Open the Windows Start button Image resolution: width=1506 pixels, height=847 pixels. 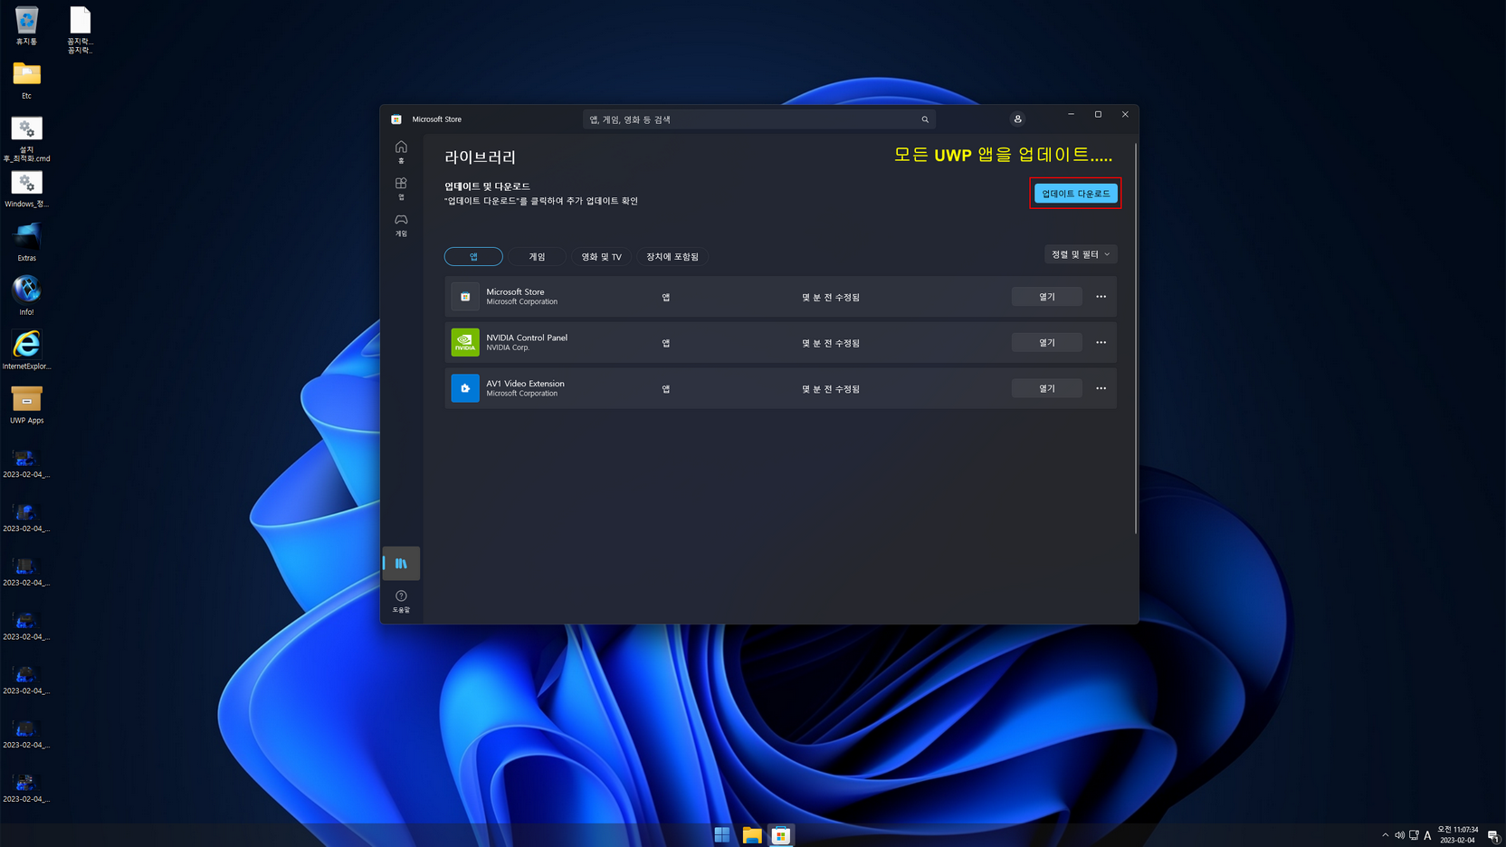pos(722,835)
